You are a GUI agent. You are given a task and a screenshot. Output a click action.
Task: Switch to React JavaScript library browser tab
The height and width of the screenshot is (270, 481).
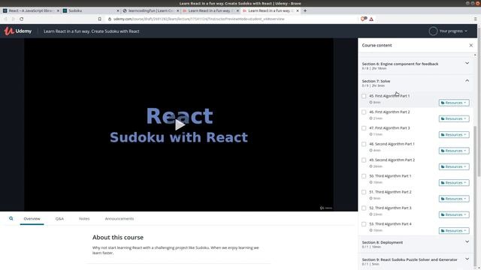tap(30, 10)
